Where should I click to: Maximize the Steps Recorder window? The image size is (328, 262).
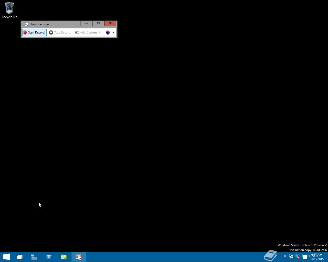[x=98, y=24]
